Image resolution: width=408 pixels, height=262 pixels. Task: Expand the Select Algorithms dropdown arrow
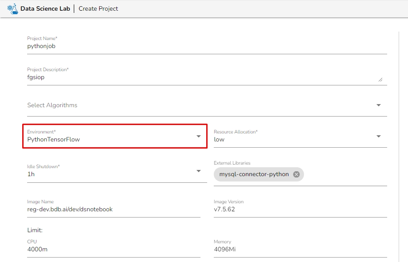pyautogui.click(x=379, y=105)
